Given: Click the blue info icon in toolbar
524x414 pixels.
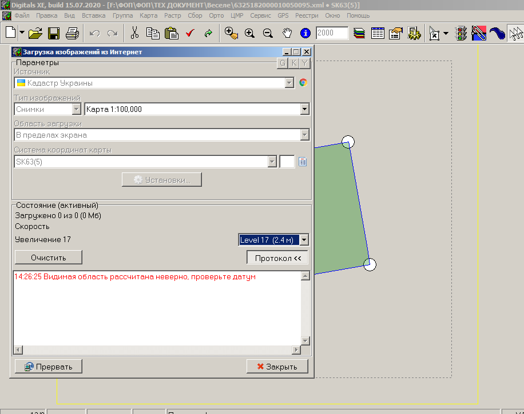Looking at the screenshot, I should (x=305, y=33).
